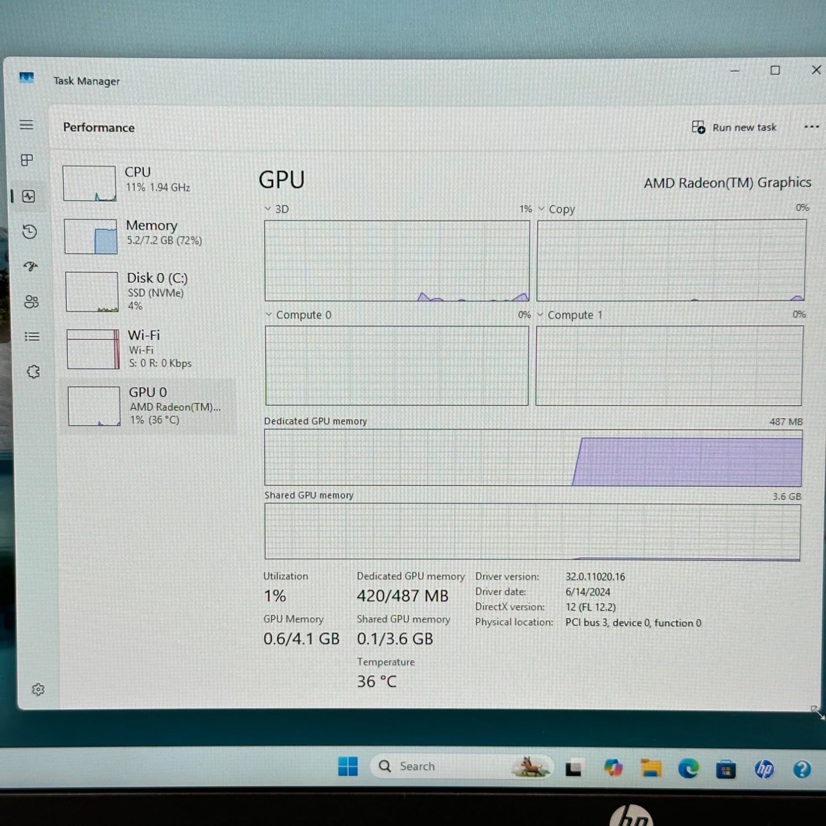Click the 3D utilization graph
Viewport: 826px width, 826px height.
point(397,260)
